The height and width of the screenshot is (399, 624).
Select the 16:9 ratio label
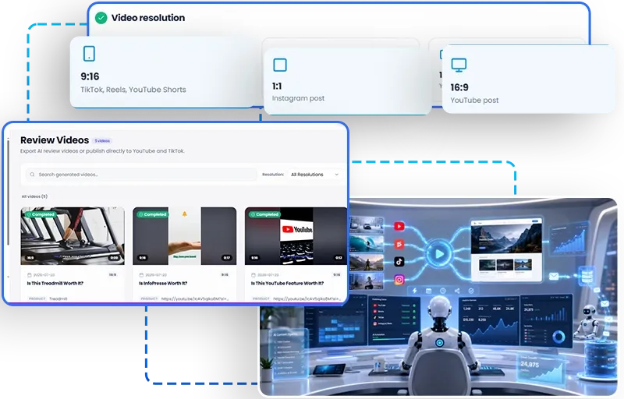(x=459, y=87)
